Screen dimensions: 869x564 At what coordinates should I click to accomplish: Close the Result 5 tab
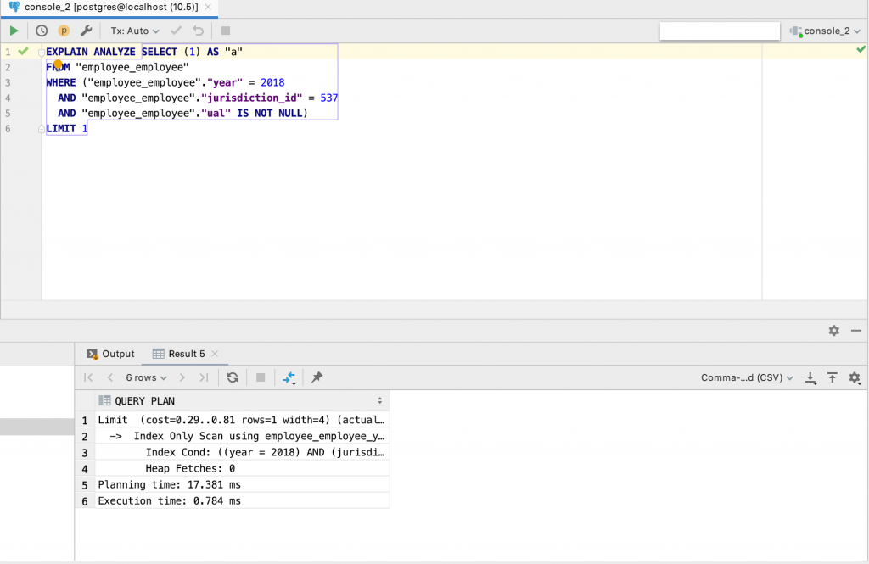[215, 354]
